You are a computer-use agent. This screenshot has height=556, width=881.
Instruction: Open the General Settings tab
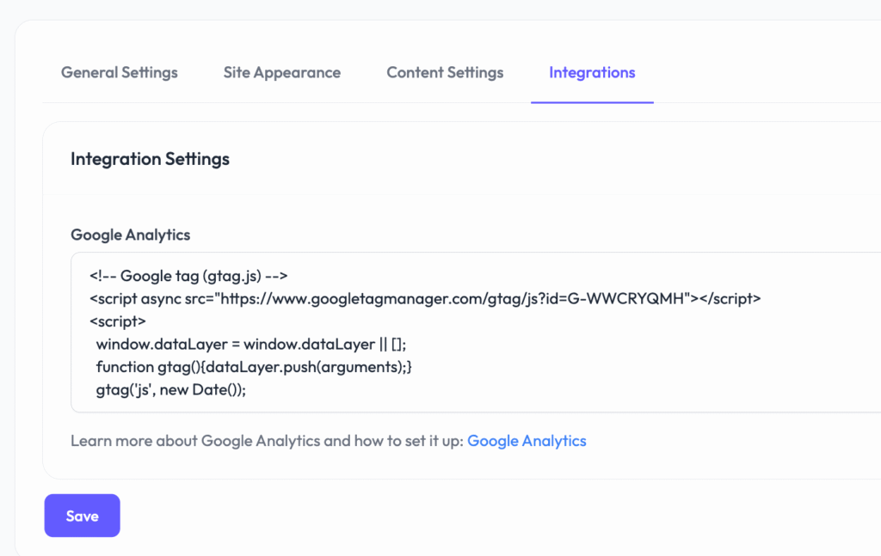(x=119, y=73)
